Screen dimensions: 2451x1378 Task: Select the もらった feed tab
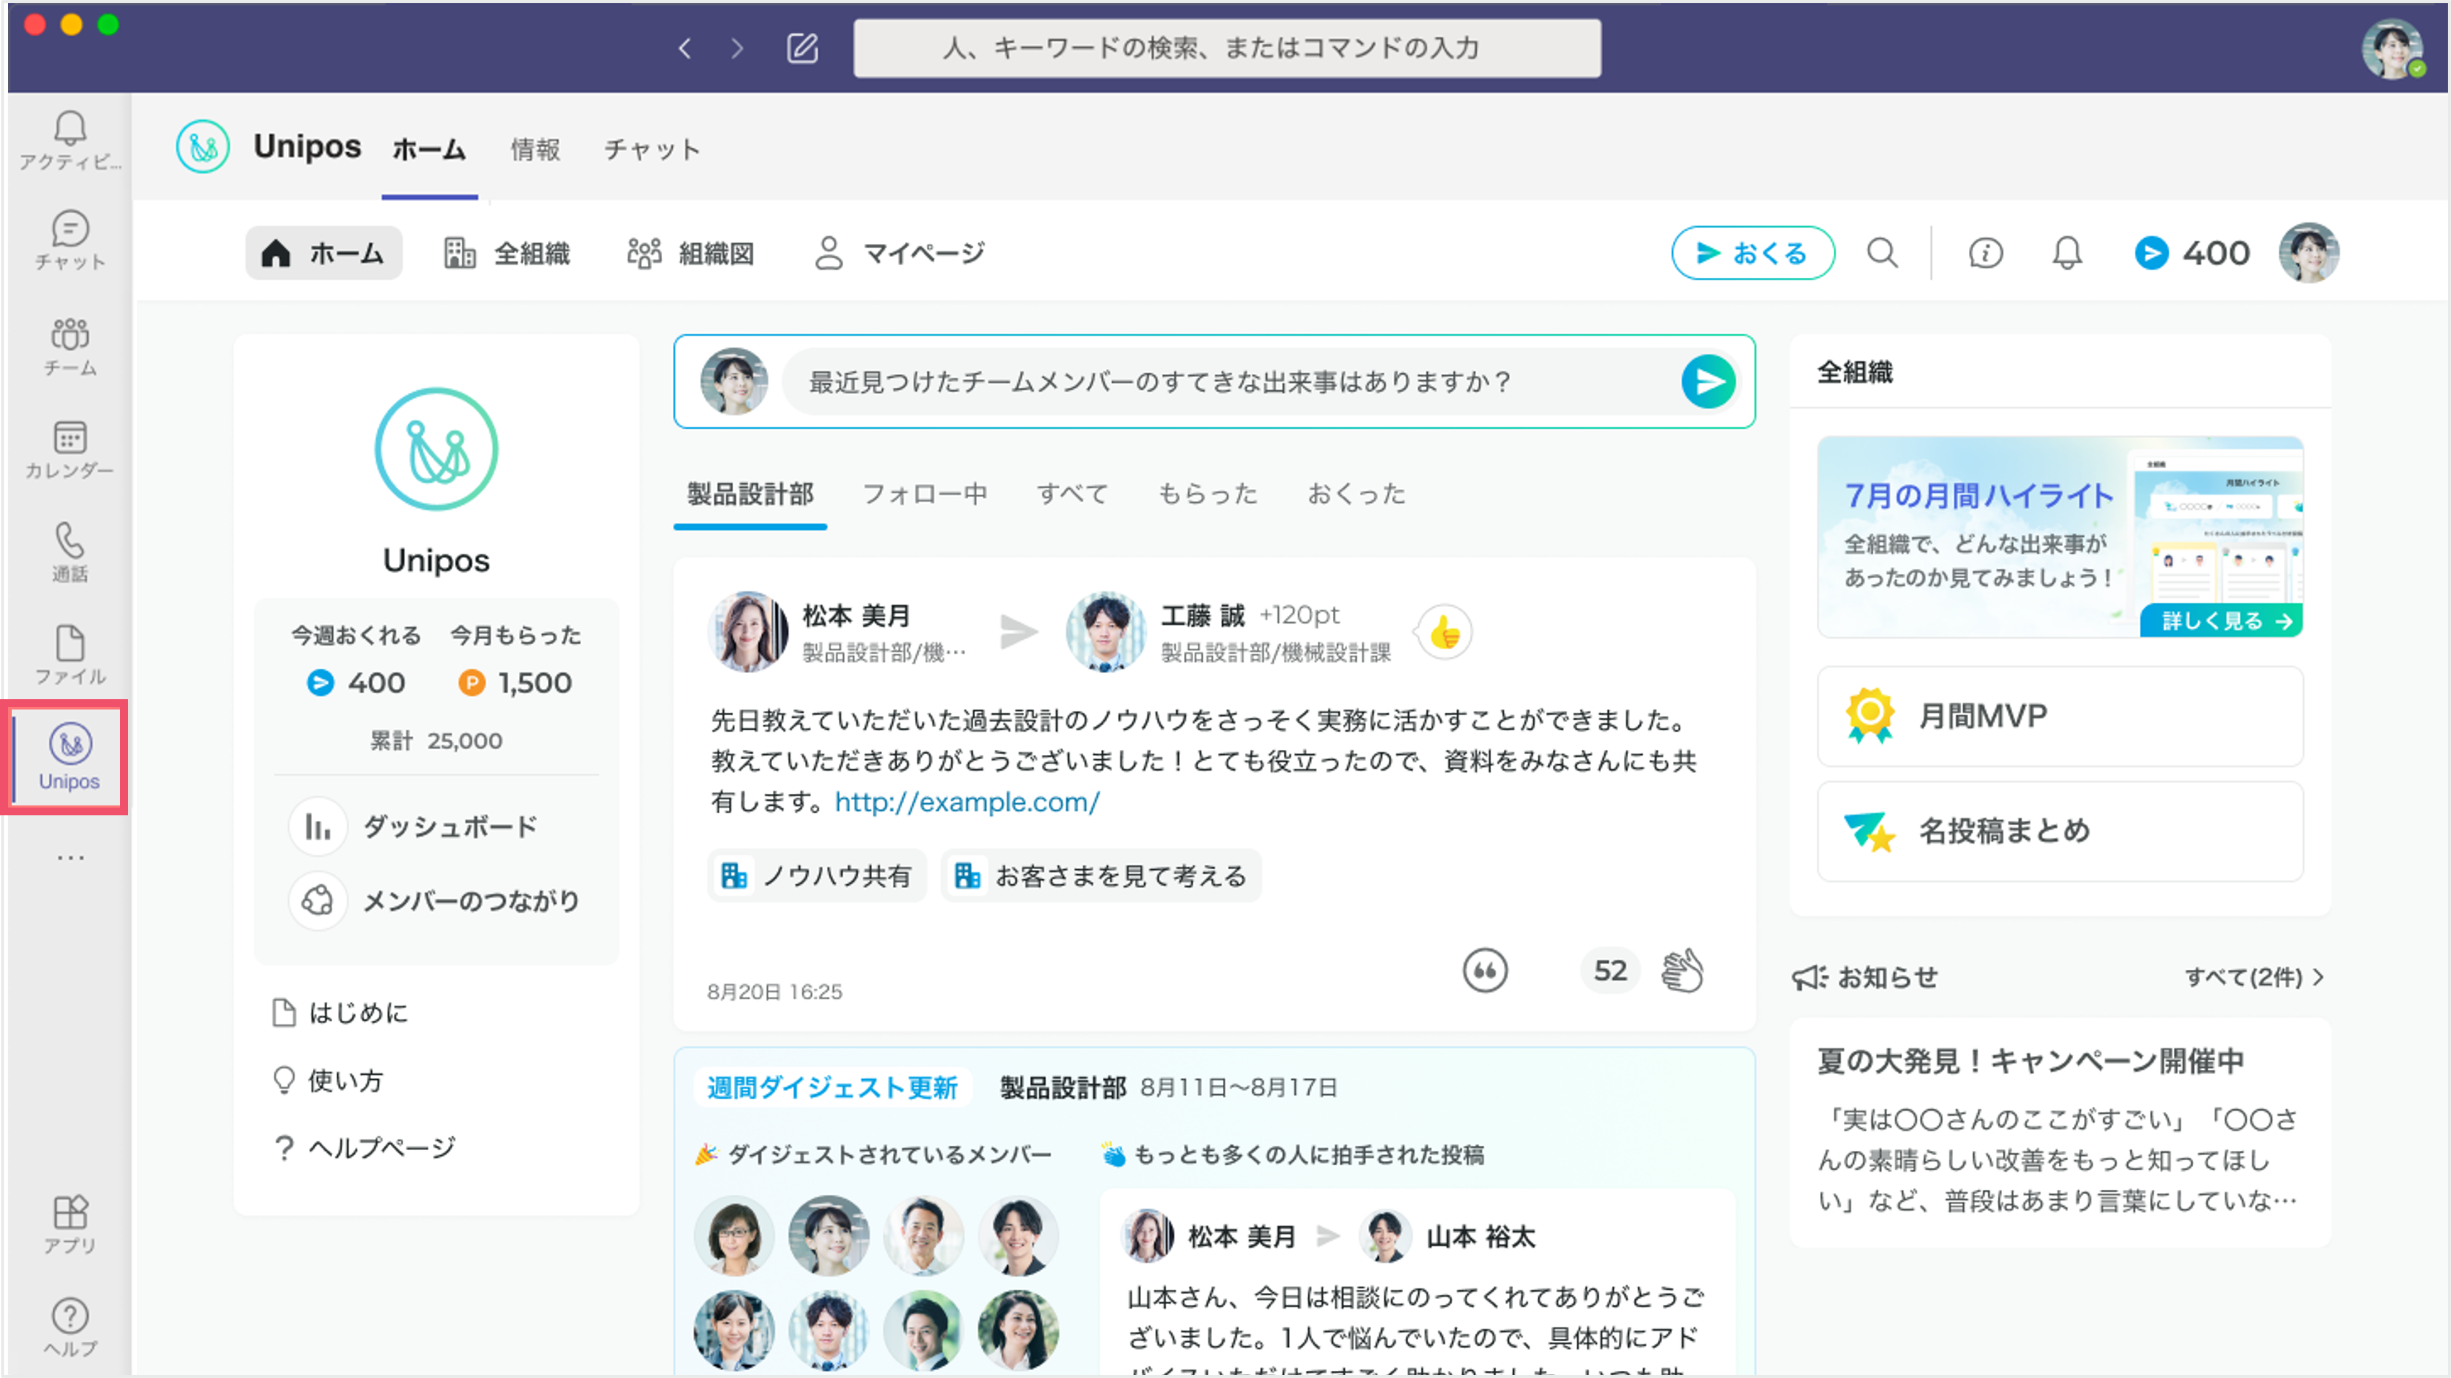point(1207,494)
